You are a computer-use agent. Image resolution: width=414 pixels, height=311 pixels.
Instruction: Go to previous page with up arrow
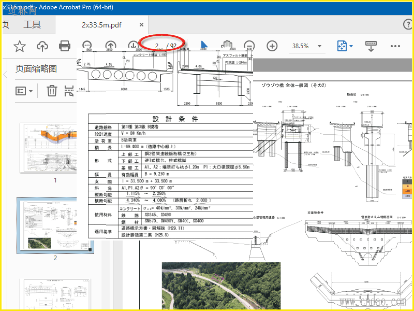[111, 46]
